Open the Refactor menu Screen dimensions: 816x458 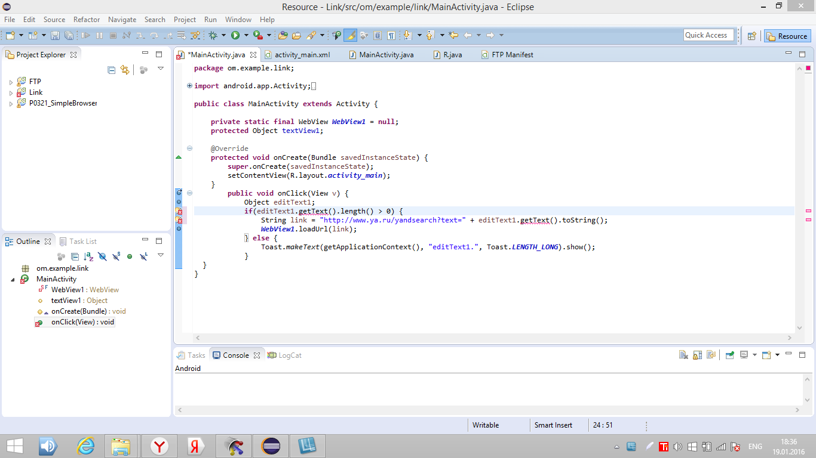click(87, 20)
